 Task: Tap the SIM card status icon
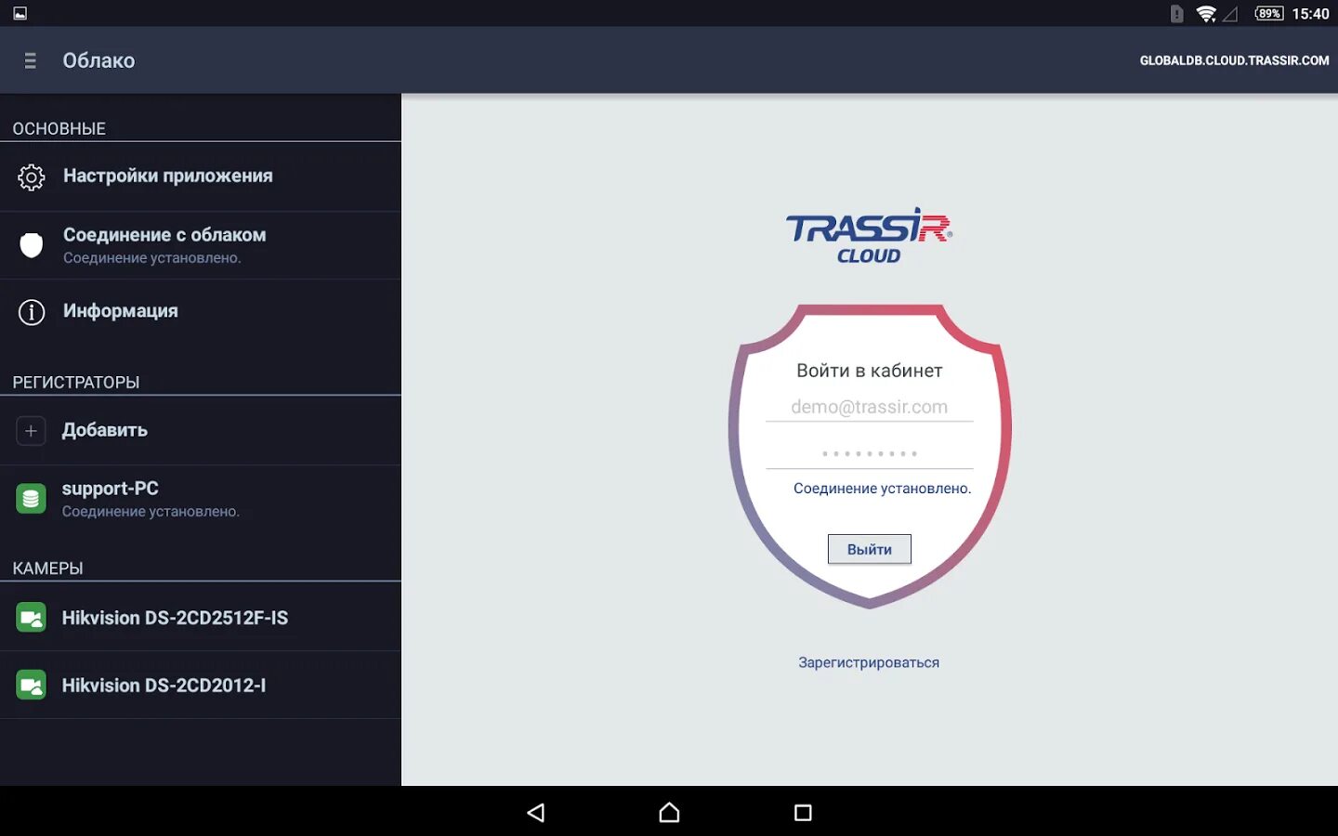1176,14
